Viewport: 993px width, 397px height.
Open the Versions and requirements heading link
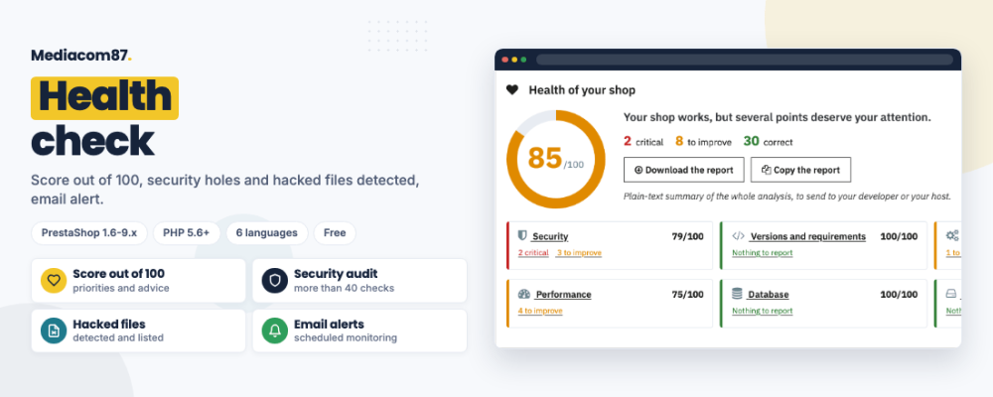[807, 237]
